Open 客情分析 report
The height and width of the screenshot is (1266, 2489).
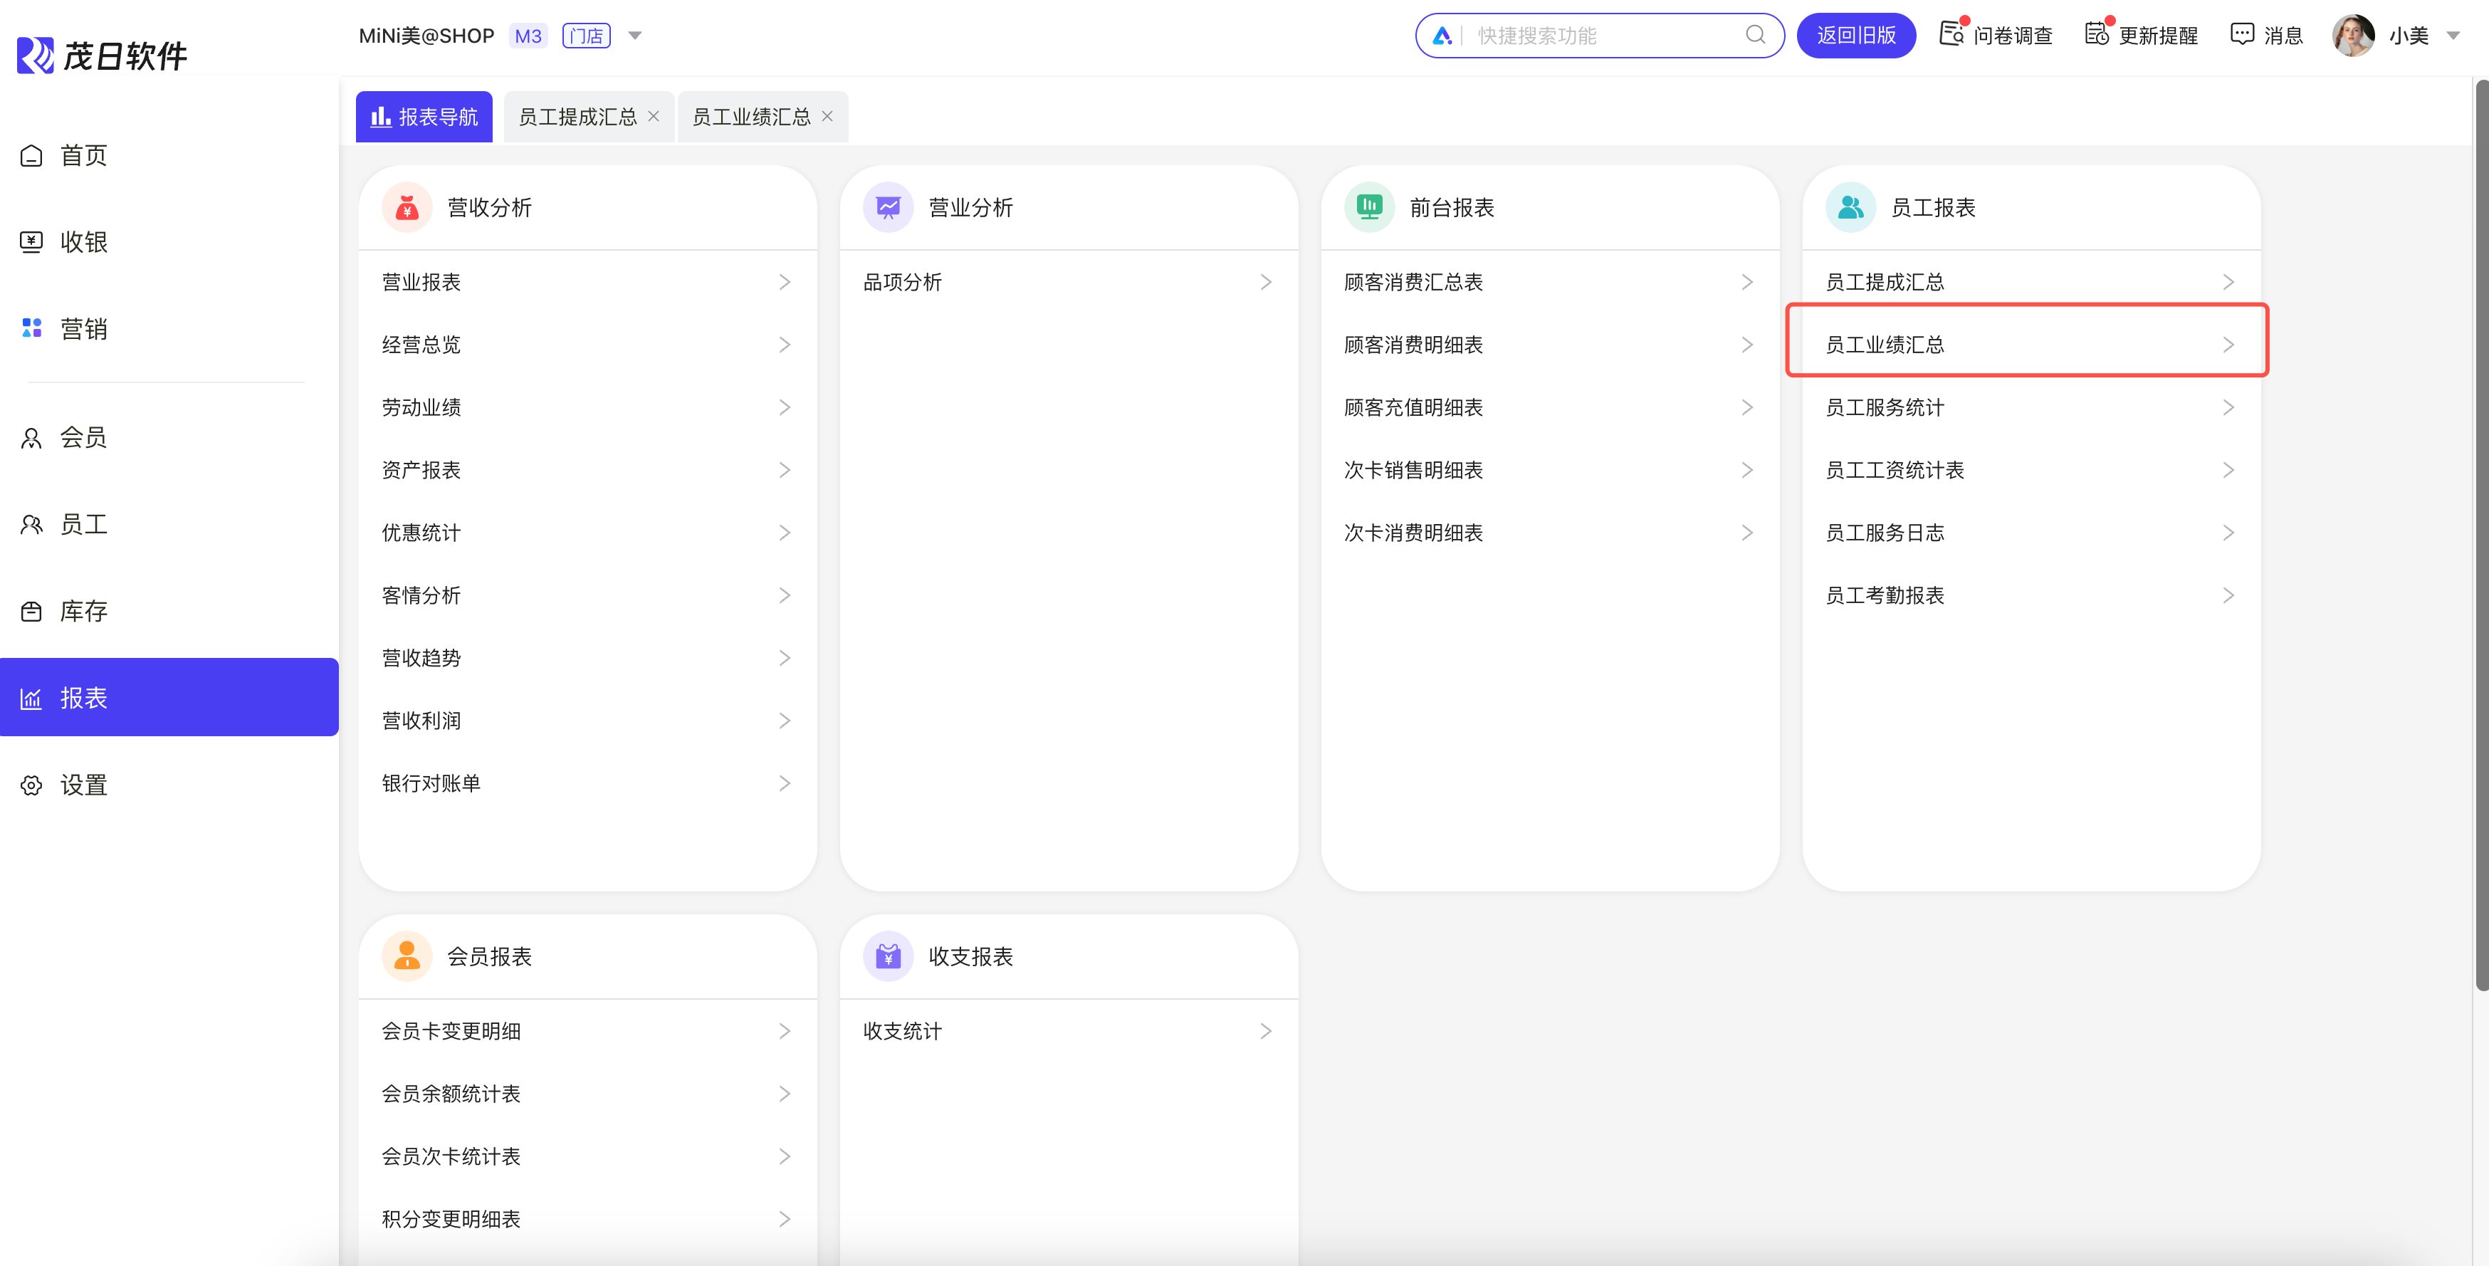[x=587, y=595]
